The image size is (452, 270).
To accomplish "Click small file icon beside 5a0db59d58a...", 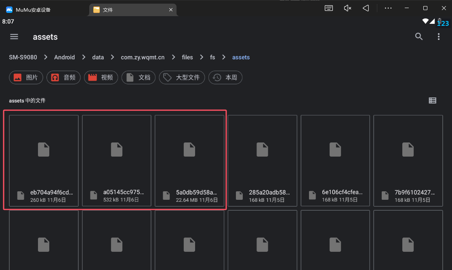I will coord(166,195).
